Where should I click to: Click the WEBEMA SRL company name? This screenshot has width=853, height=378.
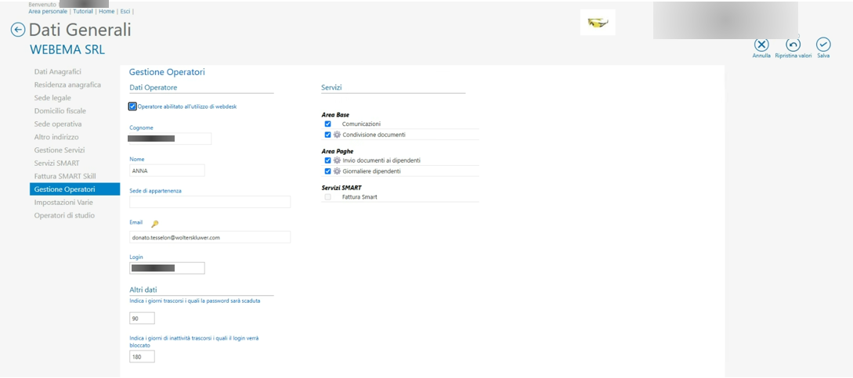pos(67,50)
